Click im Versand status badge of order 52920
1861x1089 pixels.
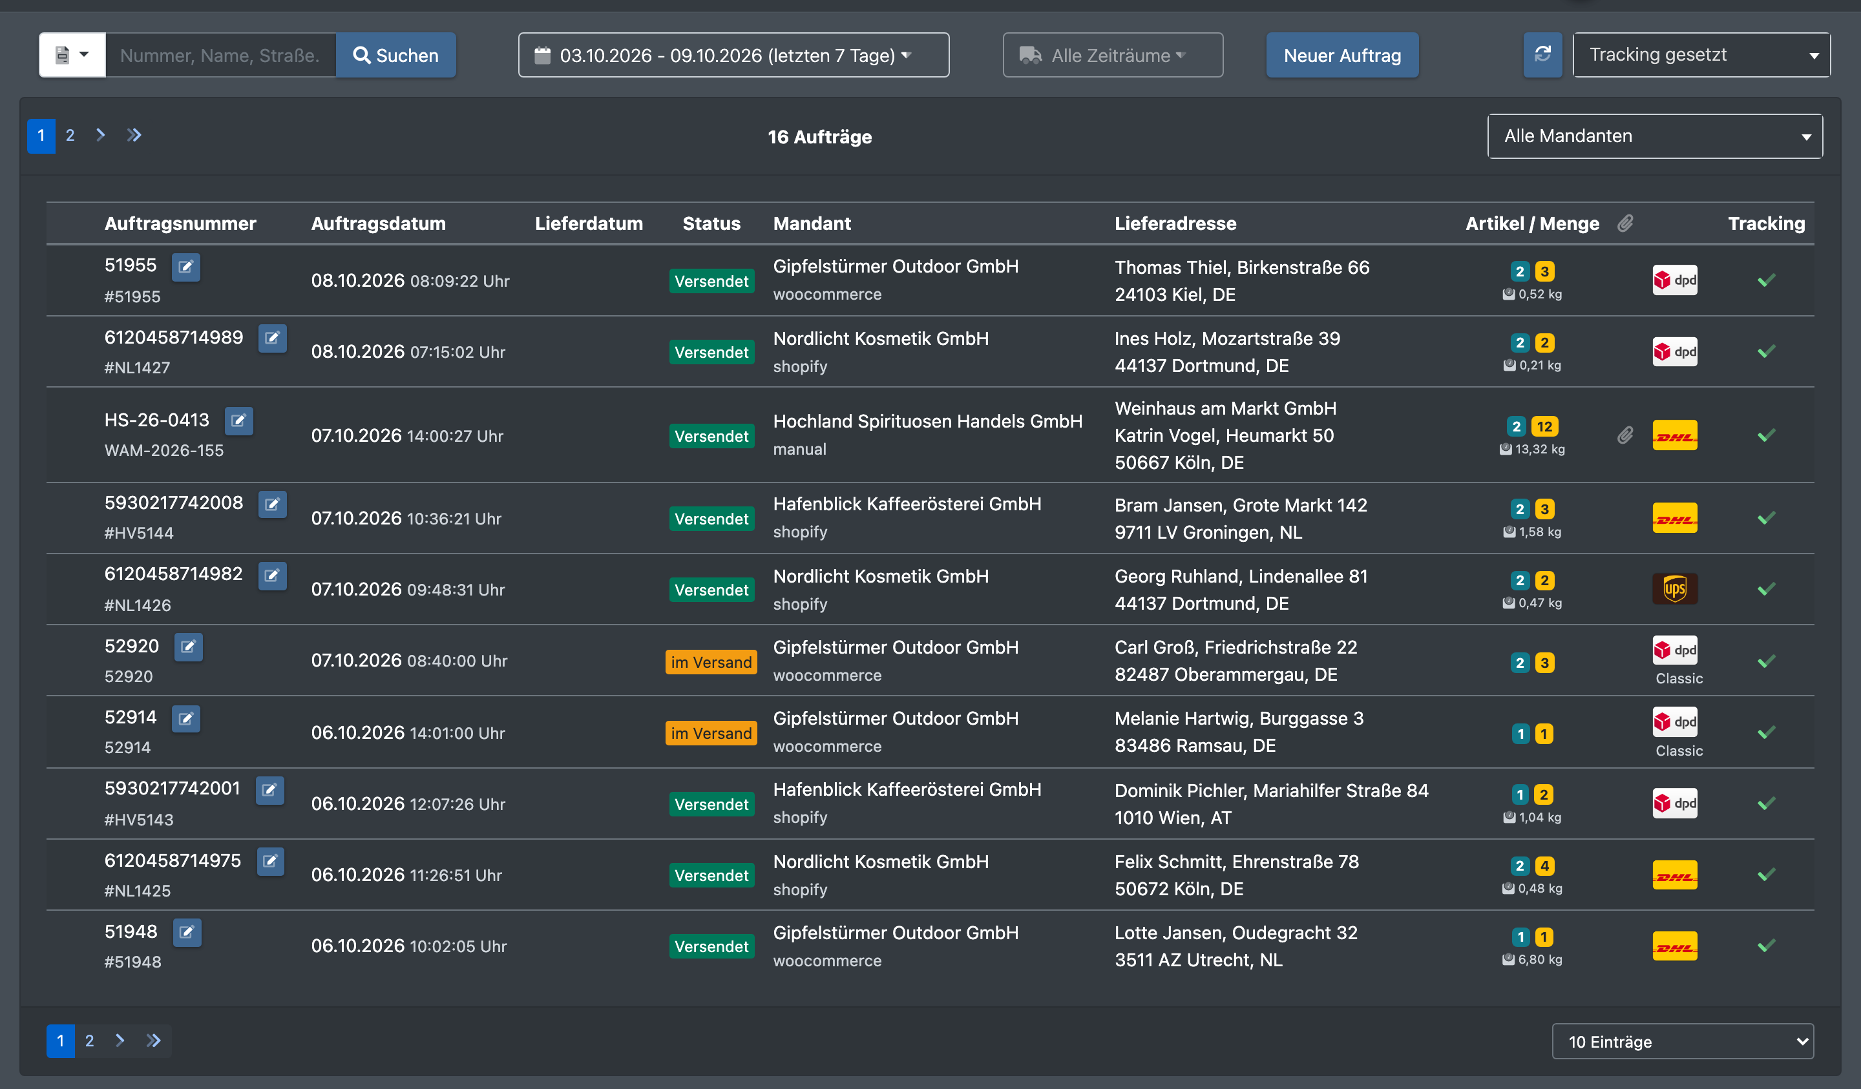pyautogui.click(x=711, y=661)
